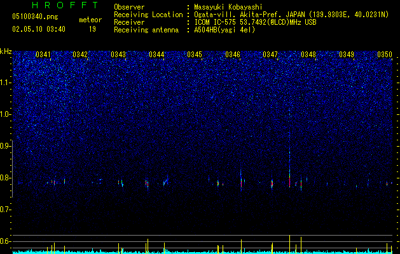Click the 0349 time marker
Viewport: 400px width, 254px height.
[347, 55]
